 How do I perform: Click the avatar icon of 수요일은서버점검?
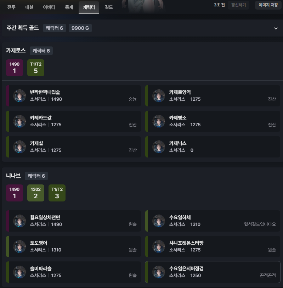click(158, 272)
